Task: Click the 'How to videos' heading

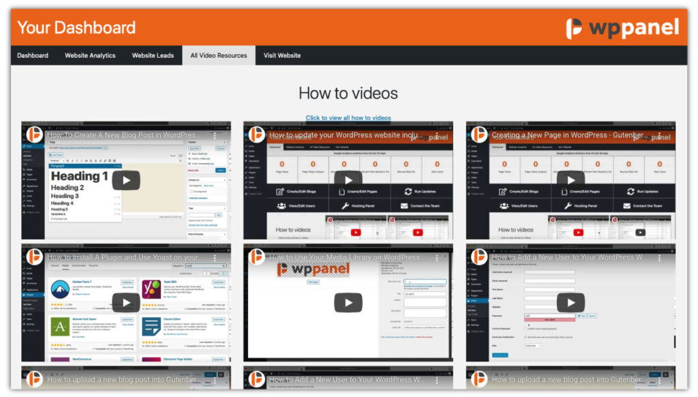Action: click(348, 93)
